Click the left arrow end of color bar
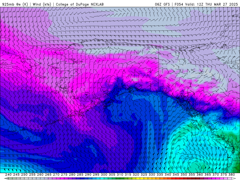Viewport: 240px width, 180px height. [x=6, y=178]
